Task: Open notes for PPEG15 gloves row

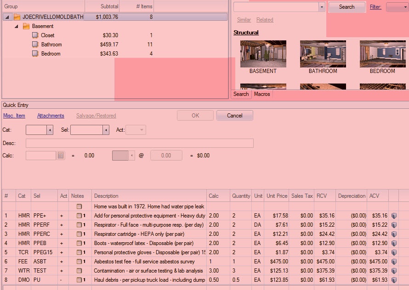Action: point(79,252)
